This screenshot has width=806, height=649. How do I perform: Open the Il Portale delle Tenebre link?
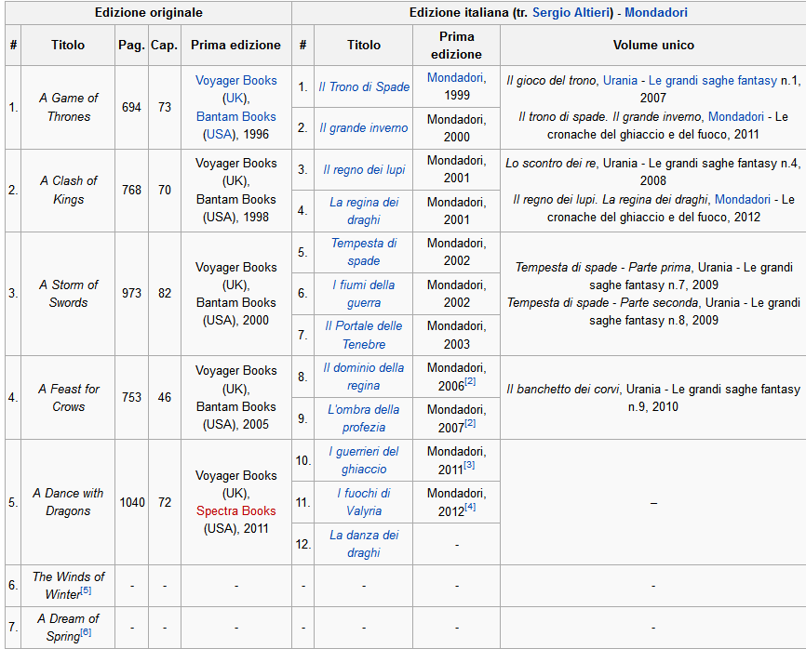(364, 335)
